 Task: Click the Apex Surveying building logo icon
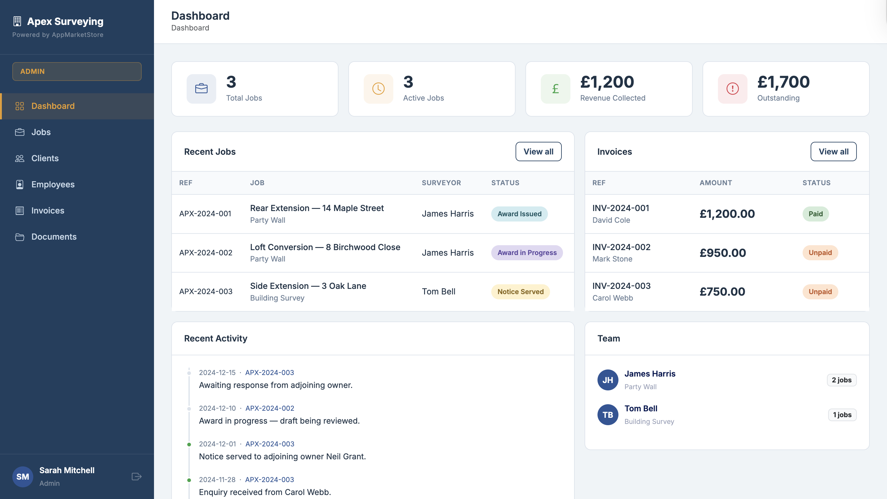coord(17,21)
